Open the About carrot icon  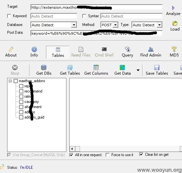[11, 49]
